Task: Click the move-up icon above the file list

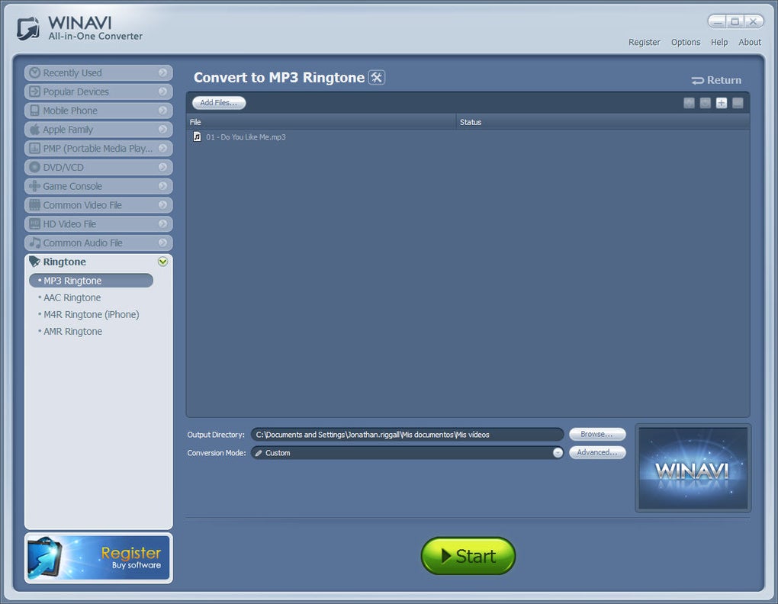Action: (689, 103)
